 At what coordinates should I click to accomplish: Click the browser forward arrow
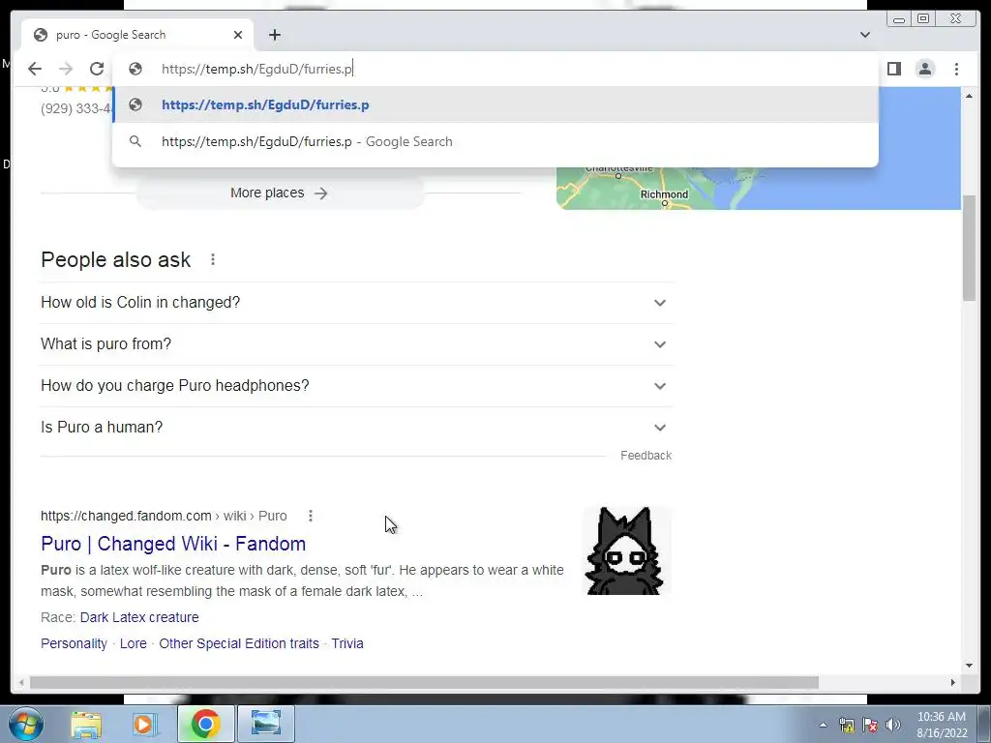coord(66,69)
